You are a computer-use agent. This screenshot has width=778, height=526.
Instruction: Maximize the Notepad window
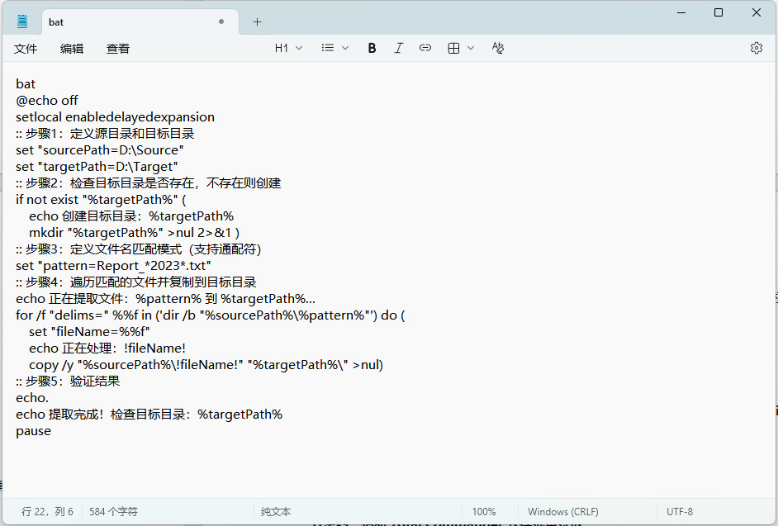(x=718, y=12)
